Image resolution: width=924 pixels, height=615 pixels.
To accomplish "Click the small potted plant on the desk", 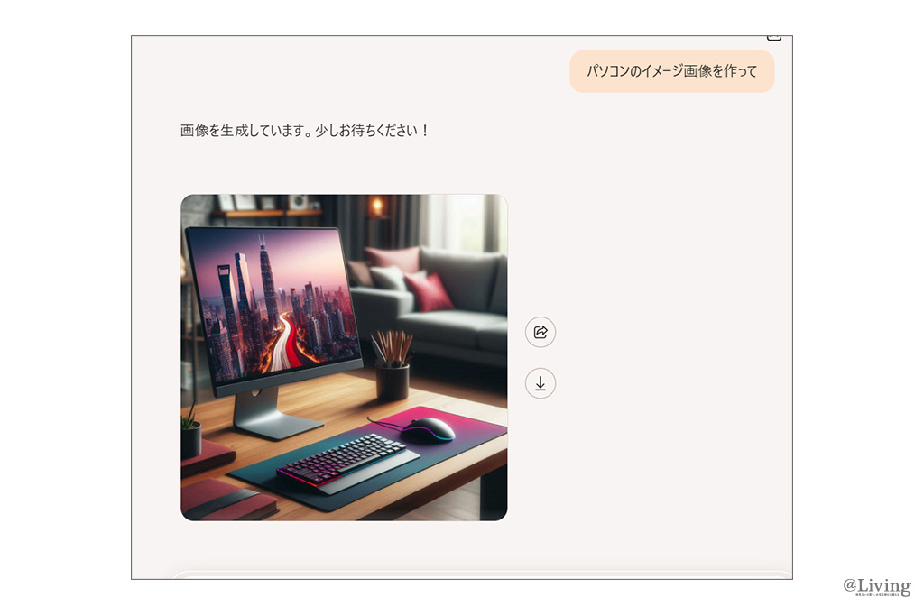I will [190, 435].
